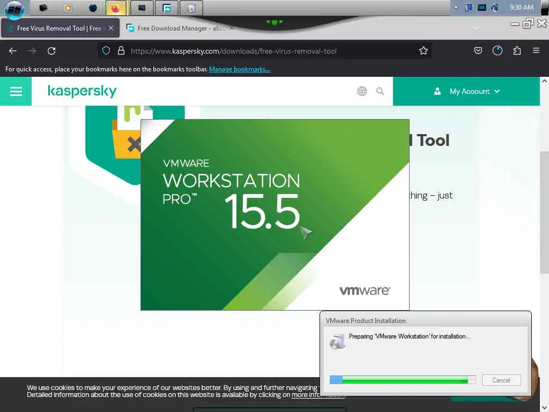Reload the Kaspersky page
Viewport: 549px width, 412px height.
tap(51, 51)
